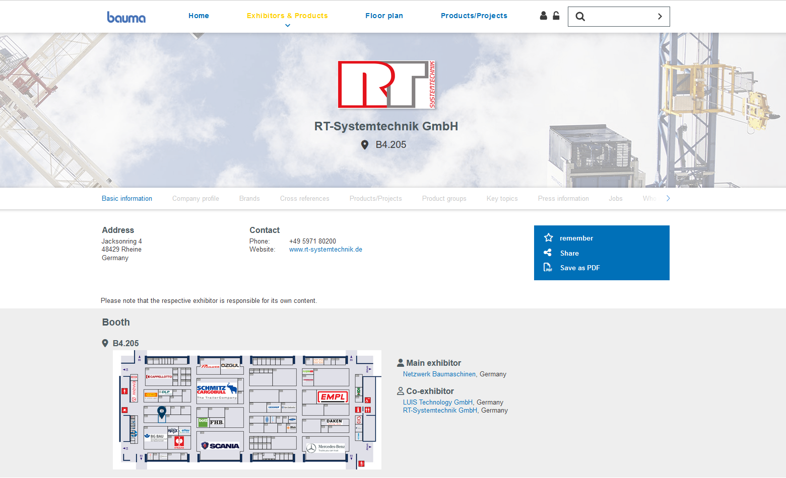Open the www.rt-systemtechnik.de website link
The height and width of the screenshot is (478, 786).
[x=325, y=250]
